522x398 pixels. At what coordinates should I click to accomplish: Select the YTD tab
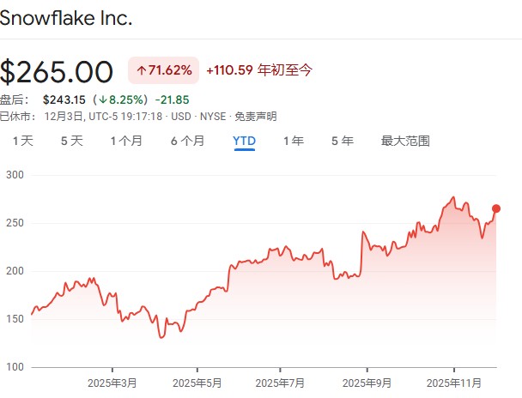tap(245, 141)
